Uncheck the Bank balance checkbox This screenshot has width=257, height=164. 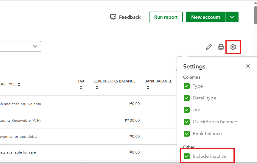[x=187, y=134]
